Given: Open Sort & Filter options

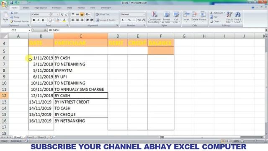Looking at the screenshot, I should pyautogui.click(x=229, y=17).
